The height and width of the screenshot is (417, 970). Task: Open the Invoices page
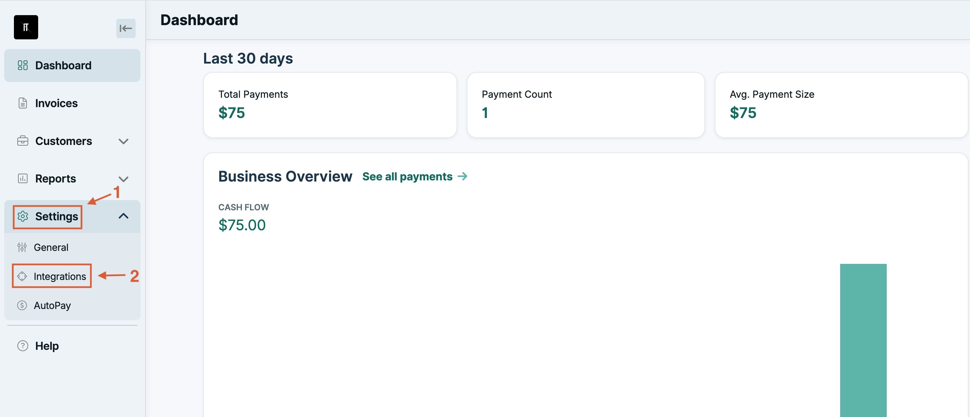click(x=56, y=103)
